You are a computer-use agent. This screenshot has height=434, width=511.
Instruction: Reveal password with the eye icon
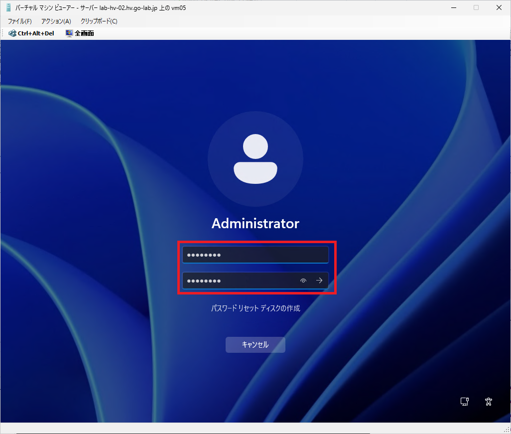click(x=303, y=281)
